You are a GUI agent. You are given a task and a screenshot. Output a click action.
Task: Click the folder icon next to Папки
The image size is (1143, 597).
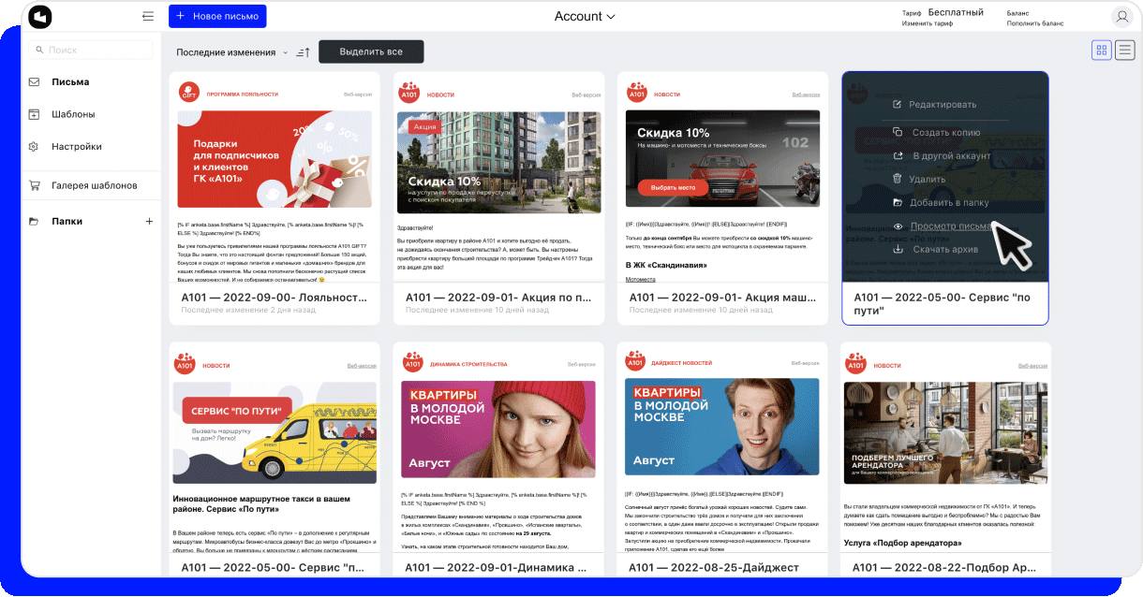(35, 222)
